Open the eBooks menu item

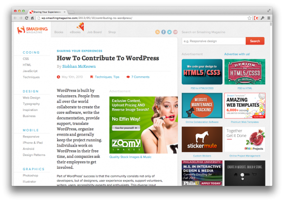[75, 32]
